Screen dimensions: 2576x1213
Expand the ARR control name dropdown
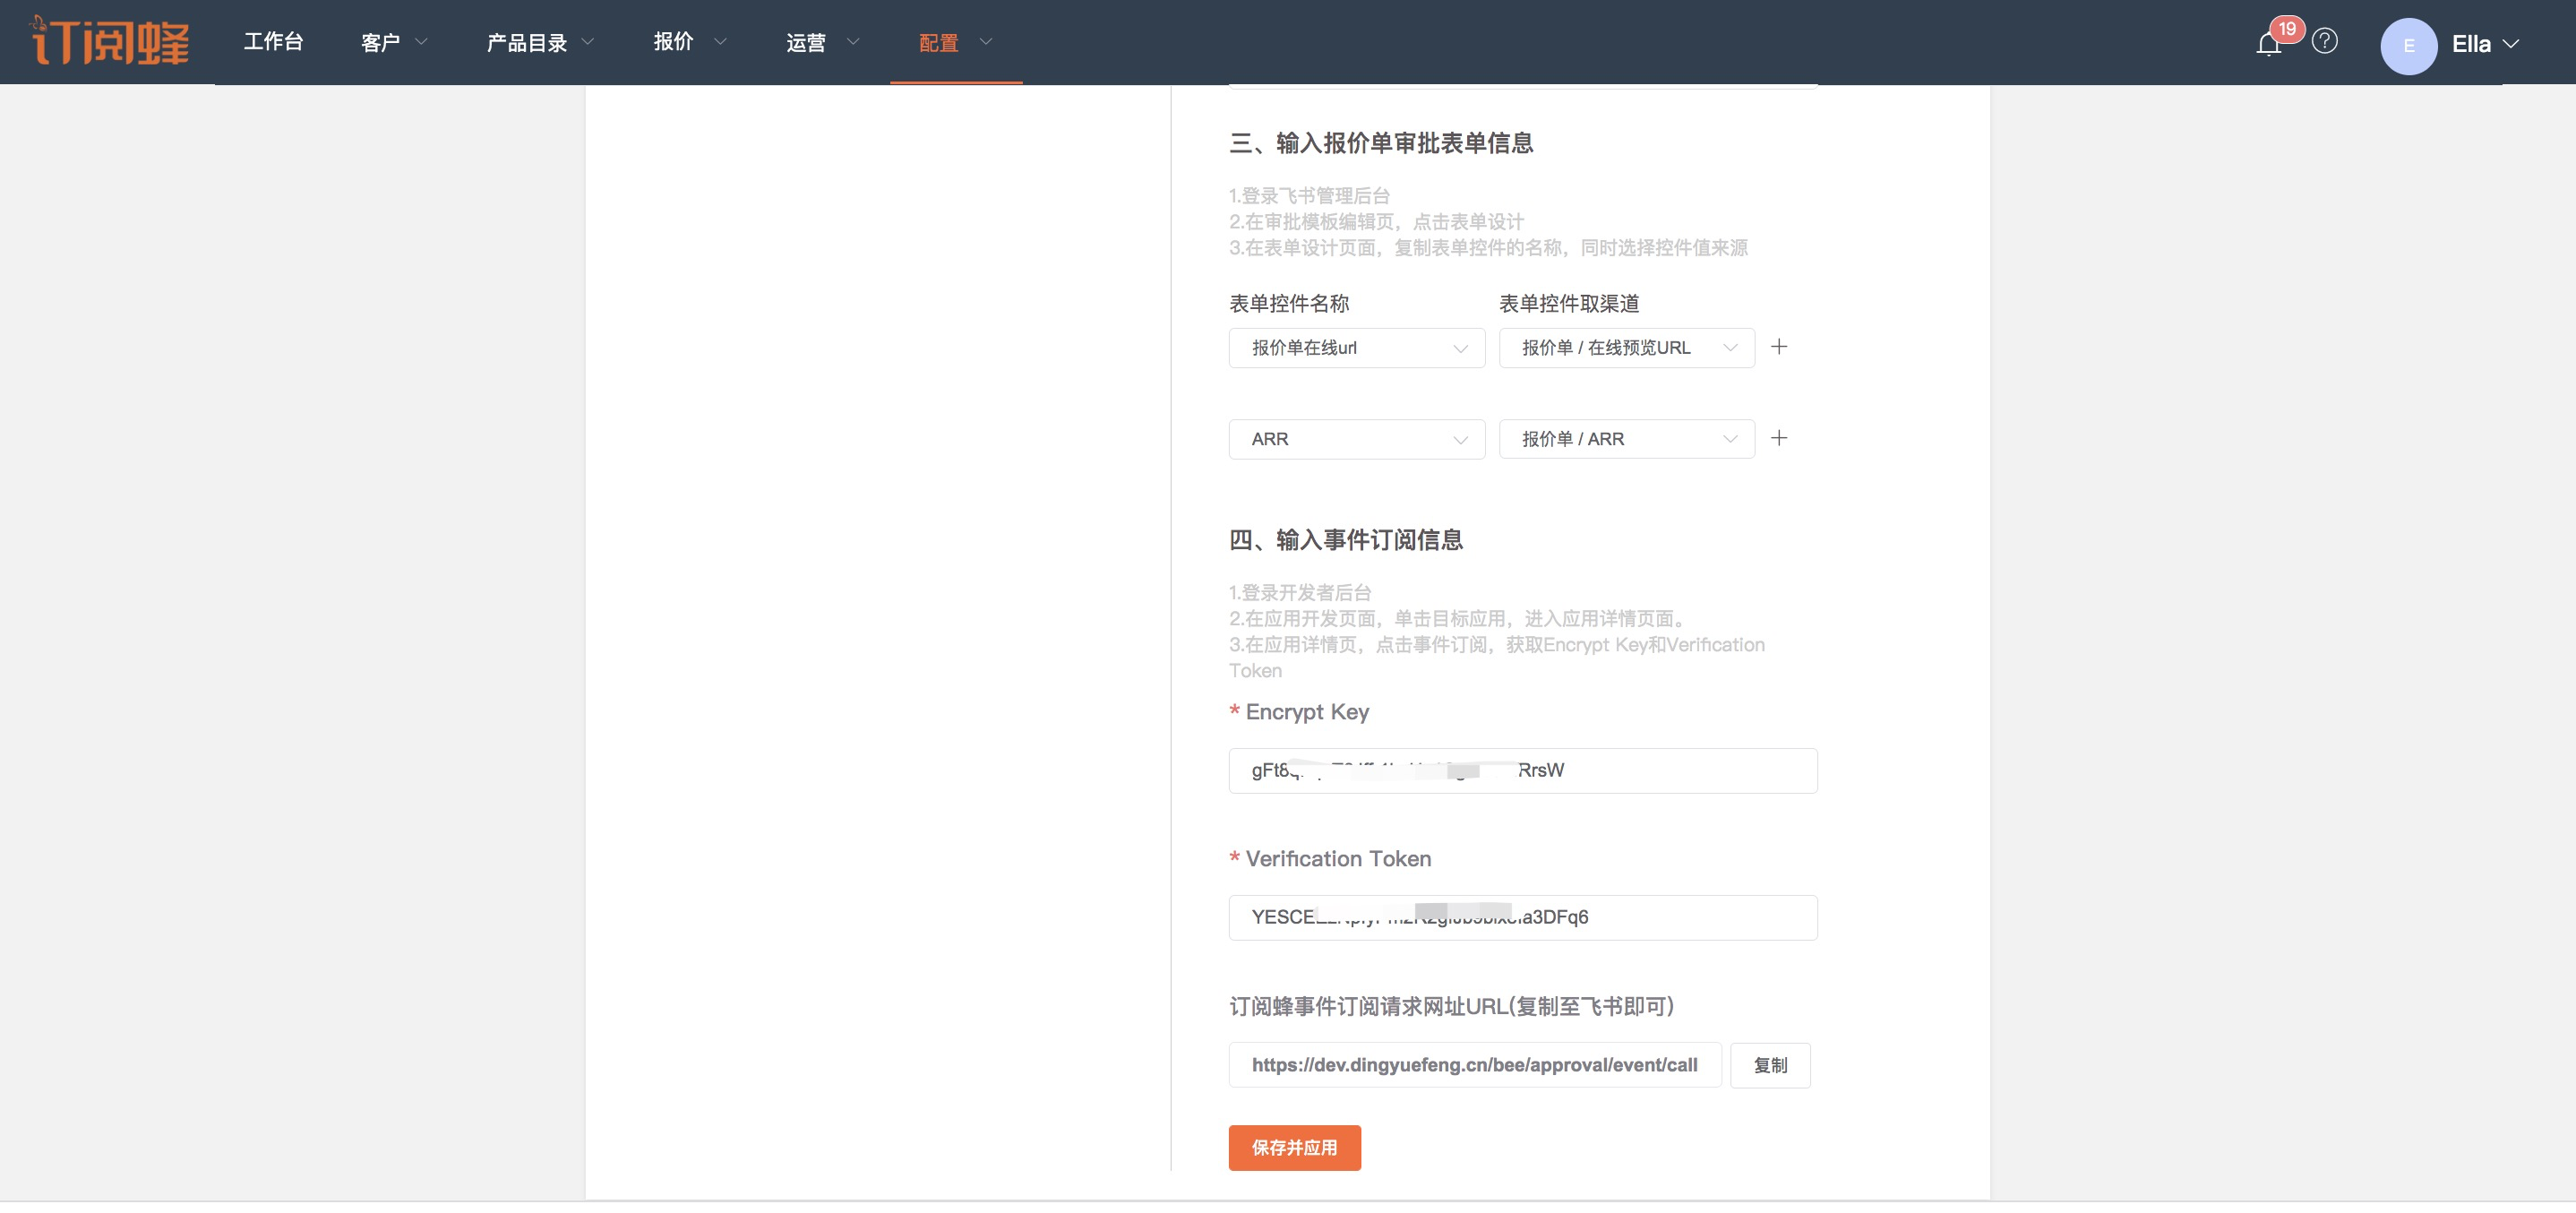[1356, 439]
